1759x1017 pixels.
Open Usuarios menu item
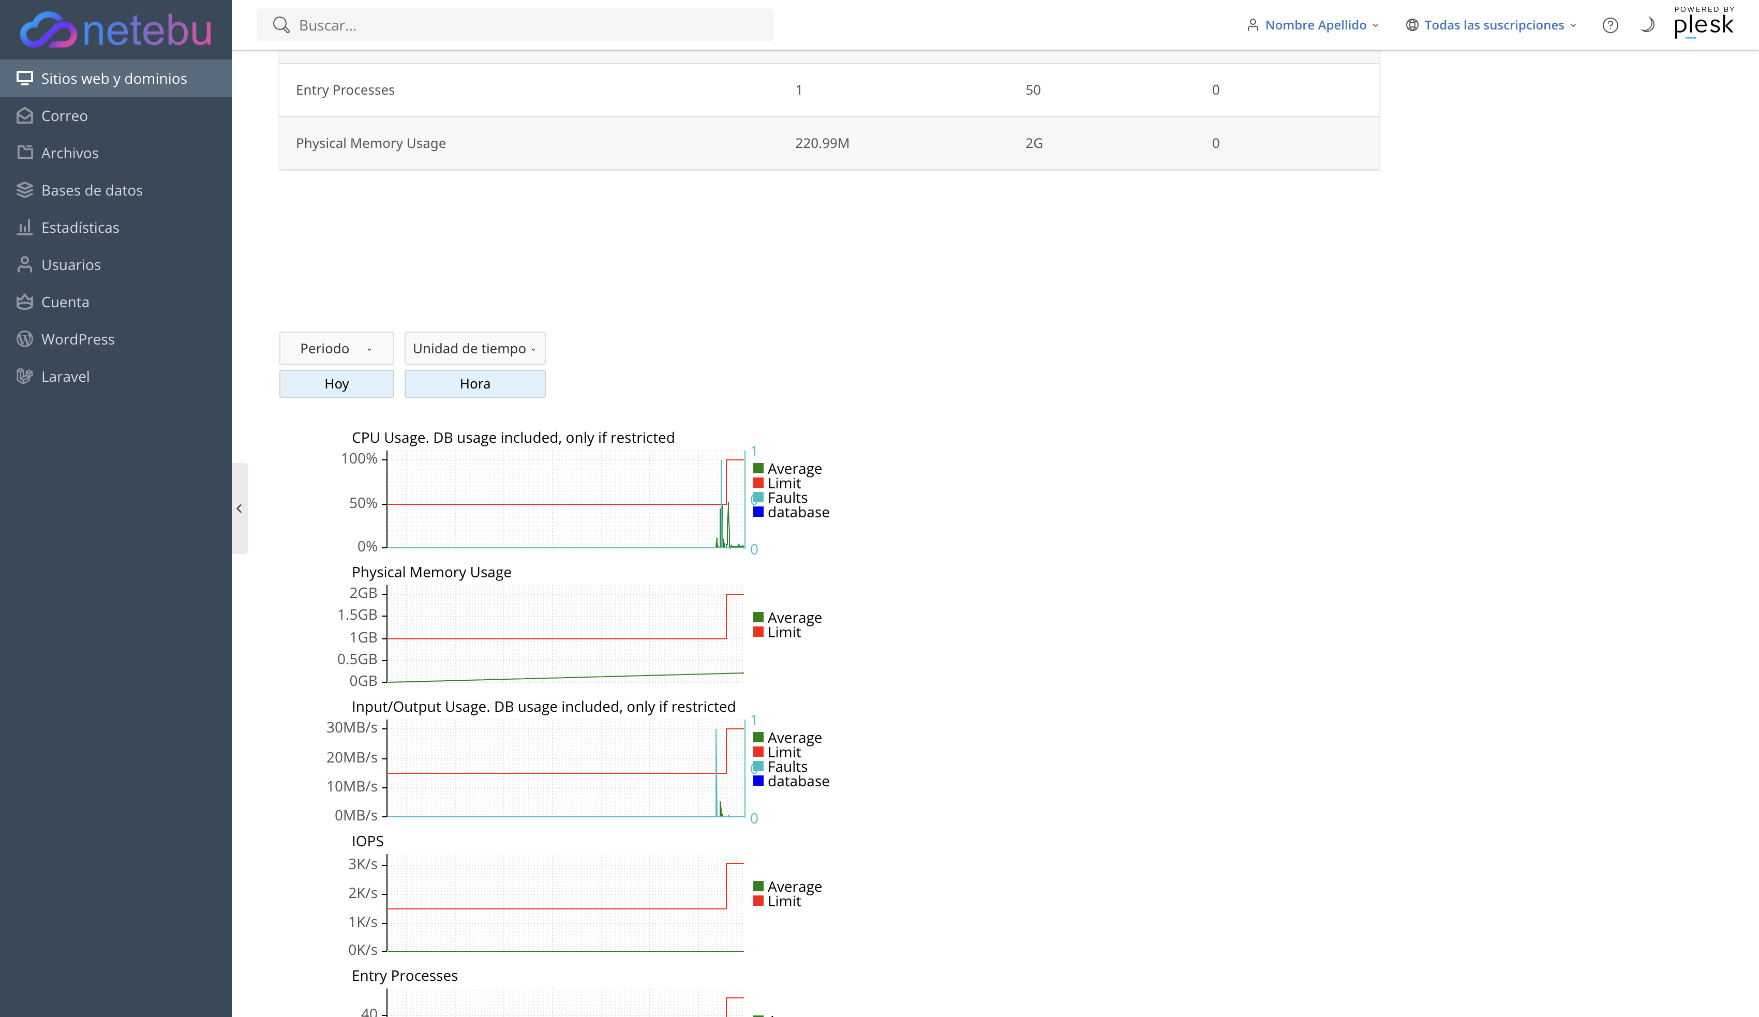tap(116, 264)
